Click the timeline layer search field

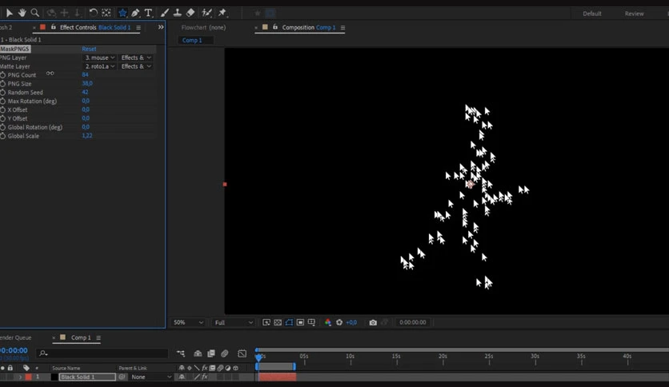pos(102,353)
